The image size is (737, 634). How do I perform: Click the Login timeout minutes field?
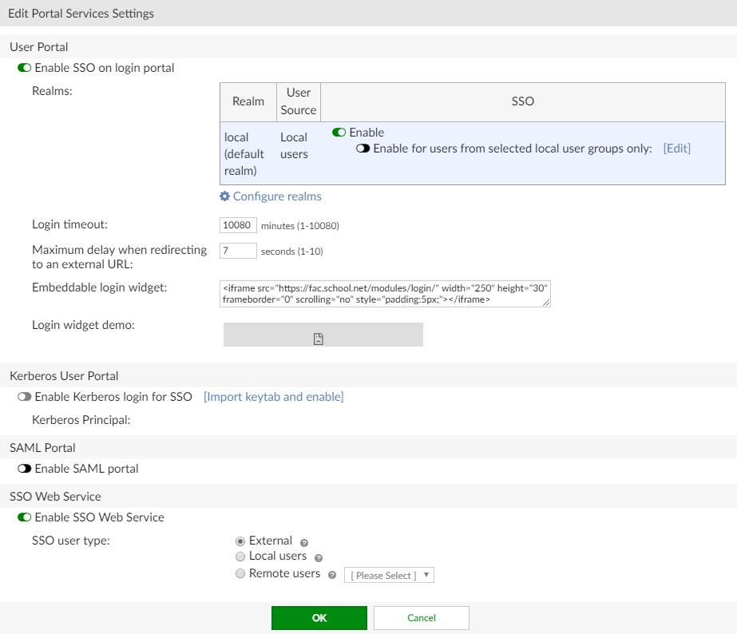(x=237, y=225)
